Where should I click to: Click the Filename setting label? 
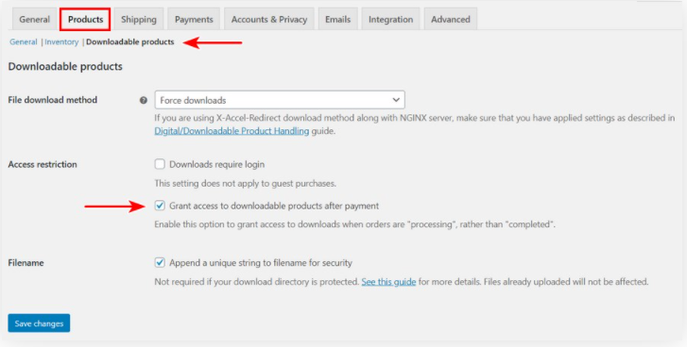[x=26, y=263]
